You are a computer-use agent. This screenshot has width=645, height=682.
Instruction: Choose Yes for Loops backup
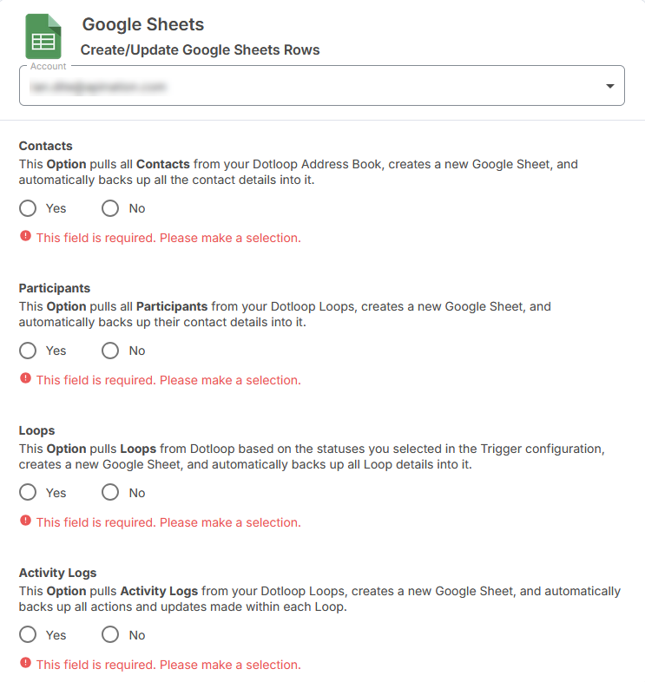[x=28, y=493]
